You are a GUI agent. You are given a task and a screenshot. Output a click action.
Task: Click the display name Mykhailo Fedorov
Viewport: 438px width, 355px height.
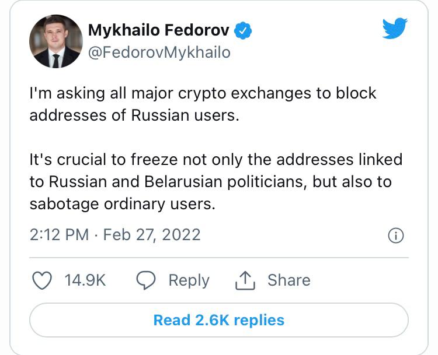click(158, 30)
